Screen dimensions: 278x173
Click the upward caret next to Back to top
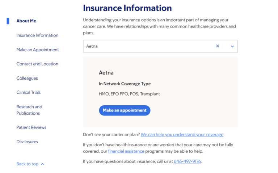[x=43, y=164]
